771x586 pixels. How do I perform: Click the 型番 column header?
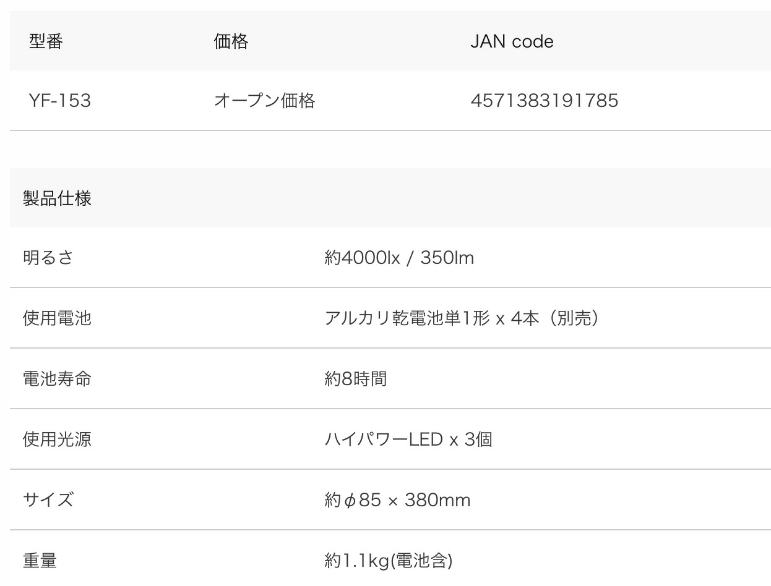pos(46,41)
